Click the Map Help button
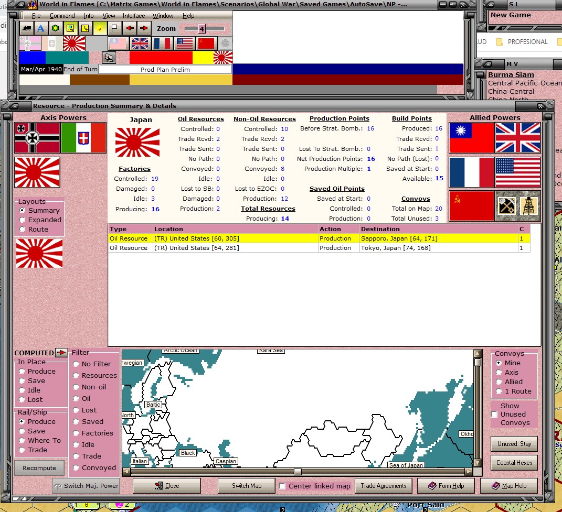 point(509,486)
